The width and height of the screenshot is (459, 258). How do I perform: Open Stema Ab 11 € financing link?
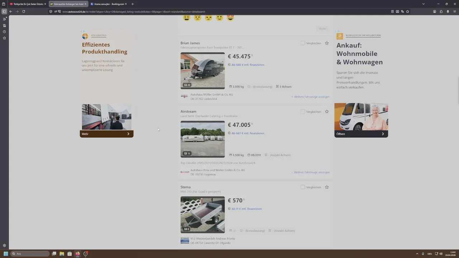(247, 209)
